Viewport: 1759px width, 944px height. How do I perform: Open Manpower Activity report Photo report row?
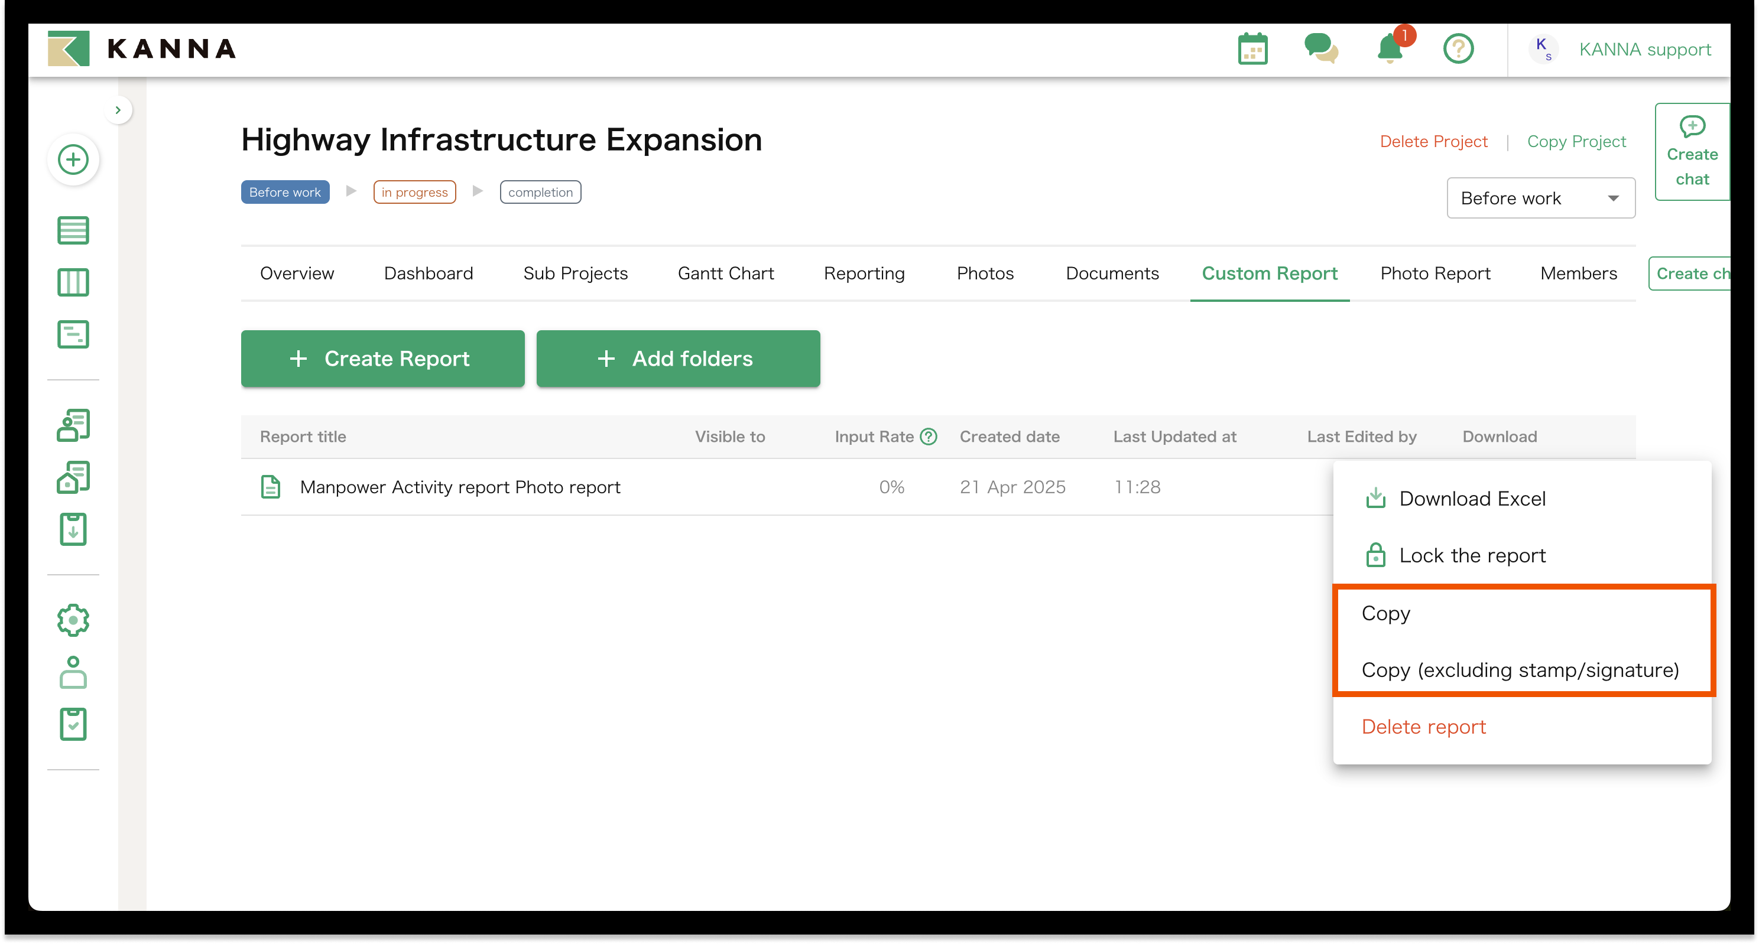pos(460,487)
